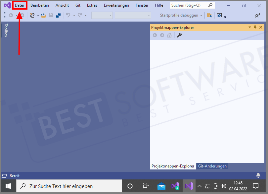Open Properties via the wrench icon in Projektmappen-Explorer
Viewport: 268px width, 194px height.
point(179,35)
